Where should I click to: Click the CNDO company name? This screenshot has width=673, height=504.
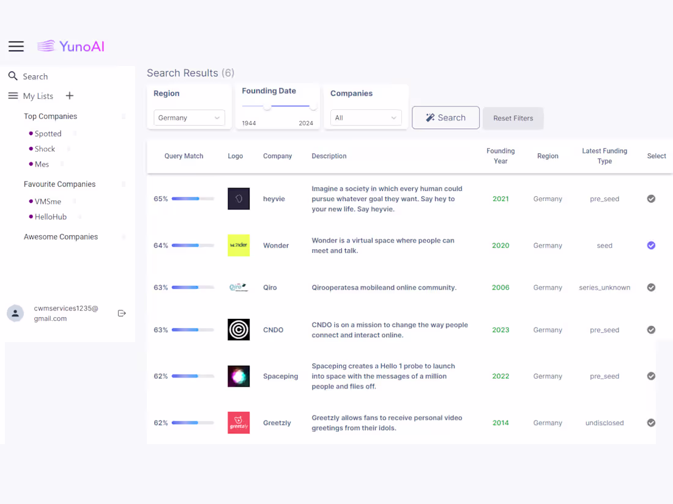coord(273,330)
